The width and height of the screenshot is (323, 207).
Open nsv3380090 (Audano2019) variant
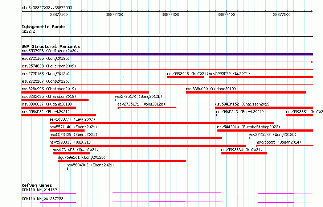(x=211, y=89)
